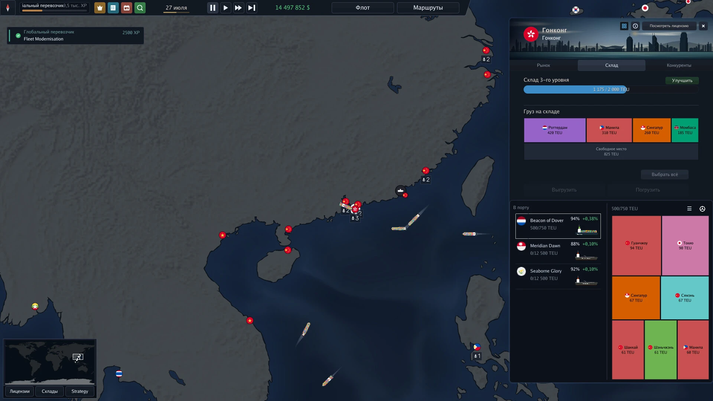This screenshot has width=713, height=401.
Task: Click the info icon in Hong Kong panel
Action: (635, 26)
